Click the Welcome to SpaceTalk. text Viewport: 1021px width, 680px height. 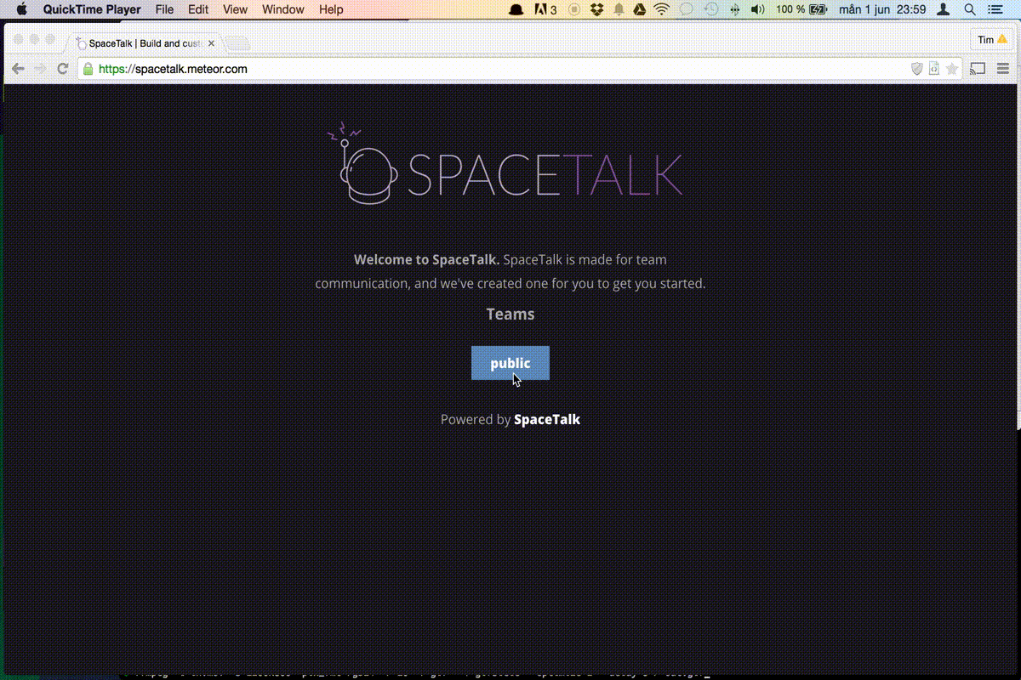tap(426, 259)
